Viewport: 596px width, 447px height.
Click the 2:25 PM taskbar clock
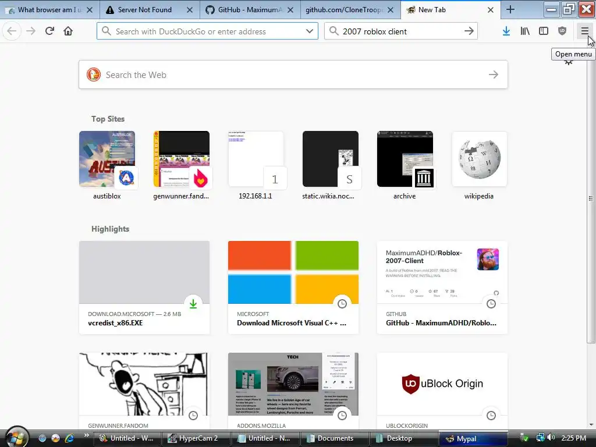click(573, 438)
